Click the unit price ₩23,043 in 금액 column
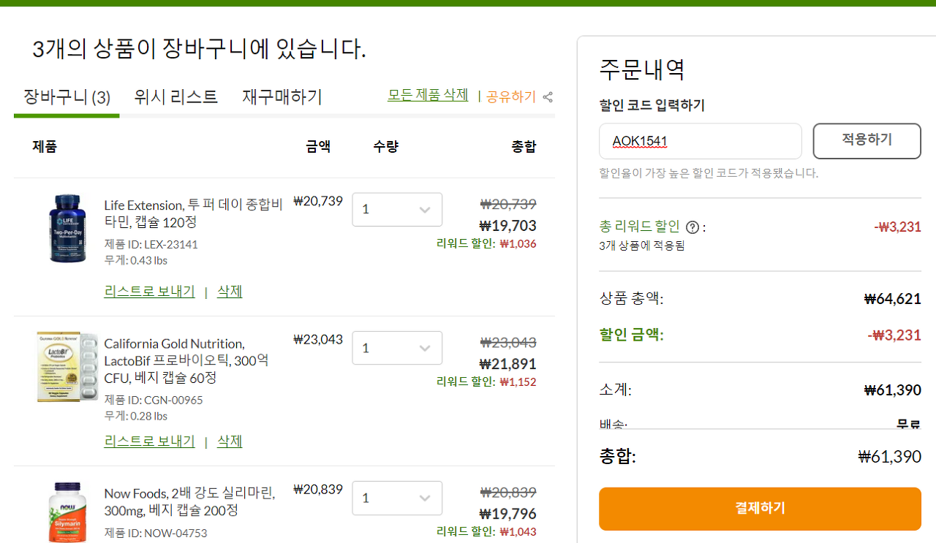 [318, 339]
